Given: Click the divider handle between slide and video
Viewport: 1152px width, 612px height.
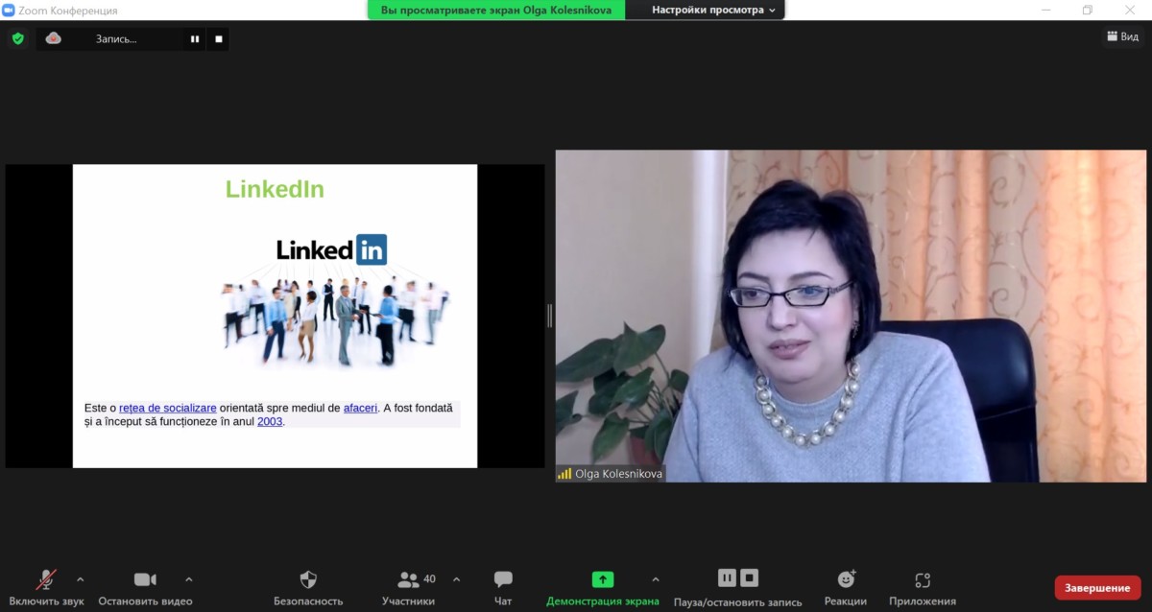Looking at the screenshot, I should 550,316.
